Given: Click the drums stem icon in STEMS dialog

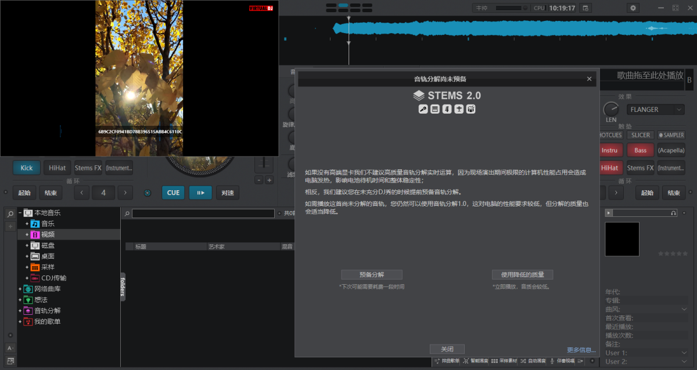Looking at the screenshot, I should click(x=470, y=109).
